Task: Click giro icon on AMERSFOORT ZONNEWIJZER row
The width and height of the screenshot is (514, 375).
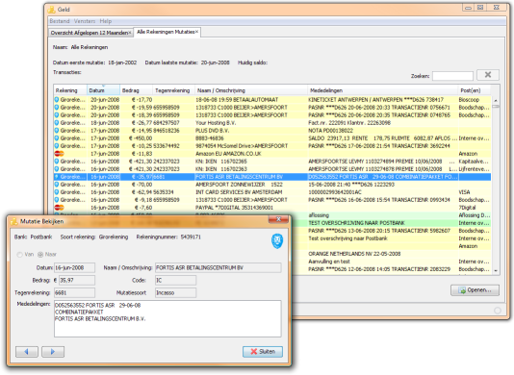Action: (x=57, y=185)
